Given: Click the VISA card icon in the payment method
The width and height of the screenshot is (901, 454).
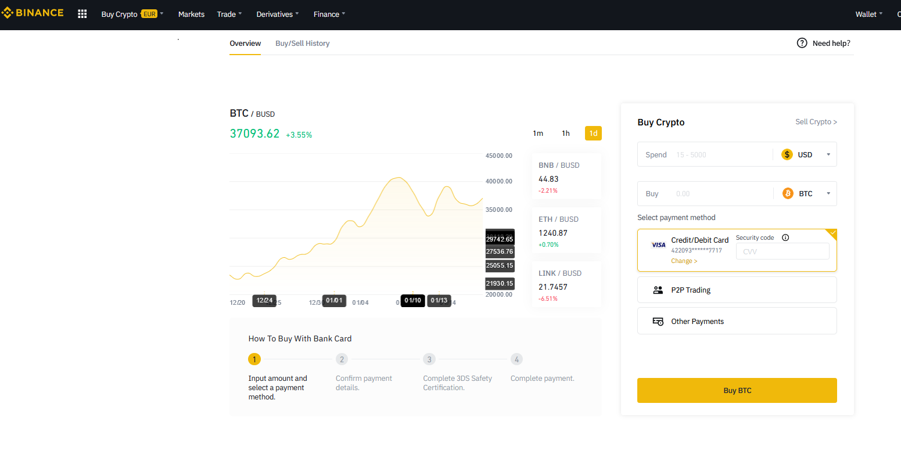Looking at the screenshot, I should tap(658, 244).
